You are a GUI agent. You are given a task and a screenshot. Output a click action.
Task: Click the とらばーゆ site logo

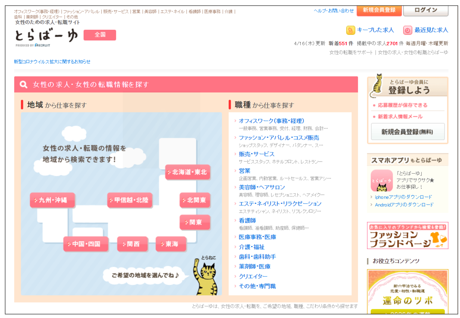tap(46, 36)
